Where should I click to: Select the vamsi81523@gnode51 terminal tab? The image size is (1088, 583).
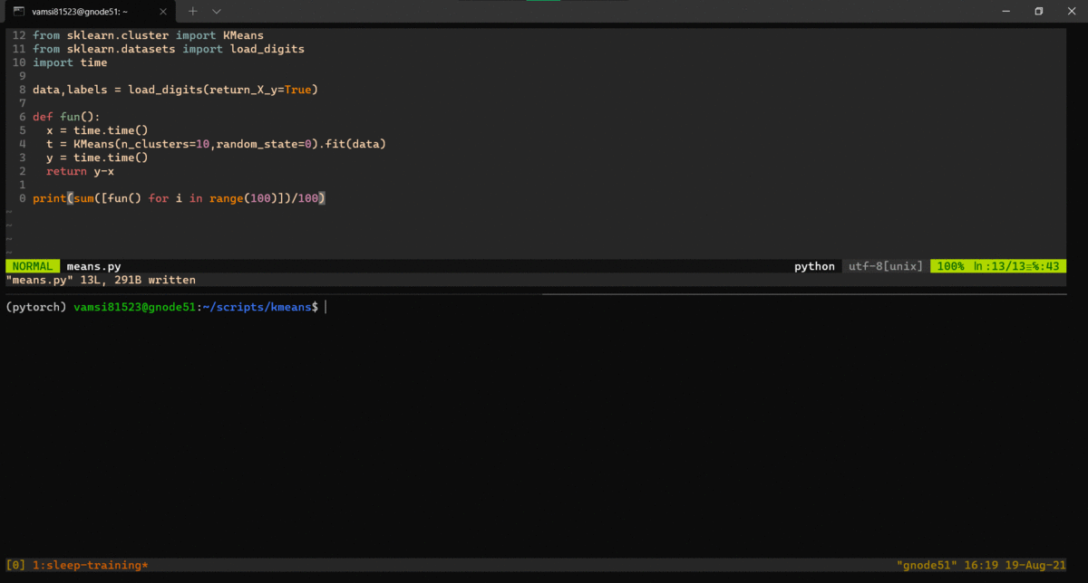[89, 11]
